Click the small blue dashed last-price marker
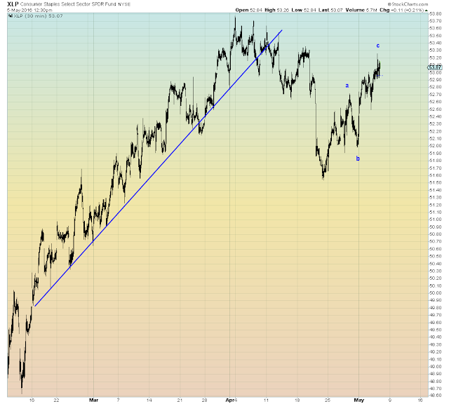Screen dimensions: 449x404 380,76
